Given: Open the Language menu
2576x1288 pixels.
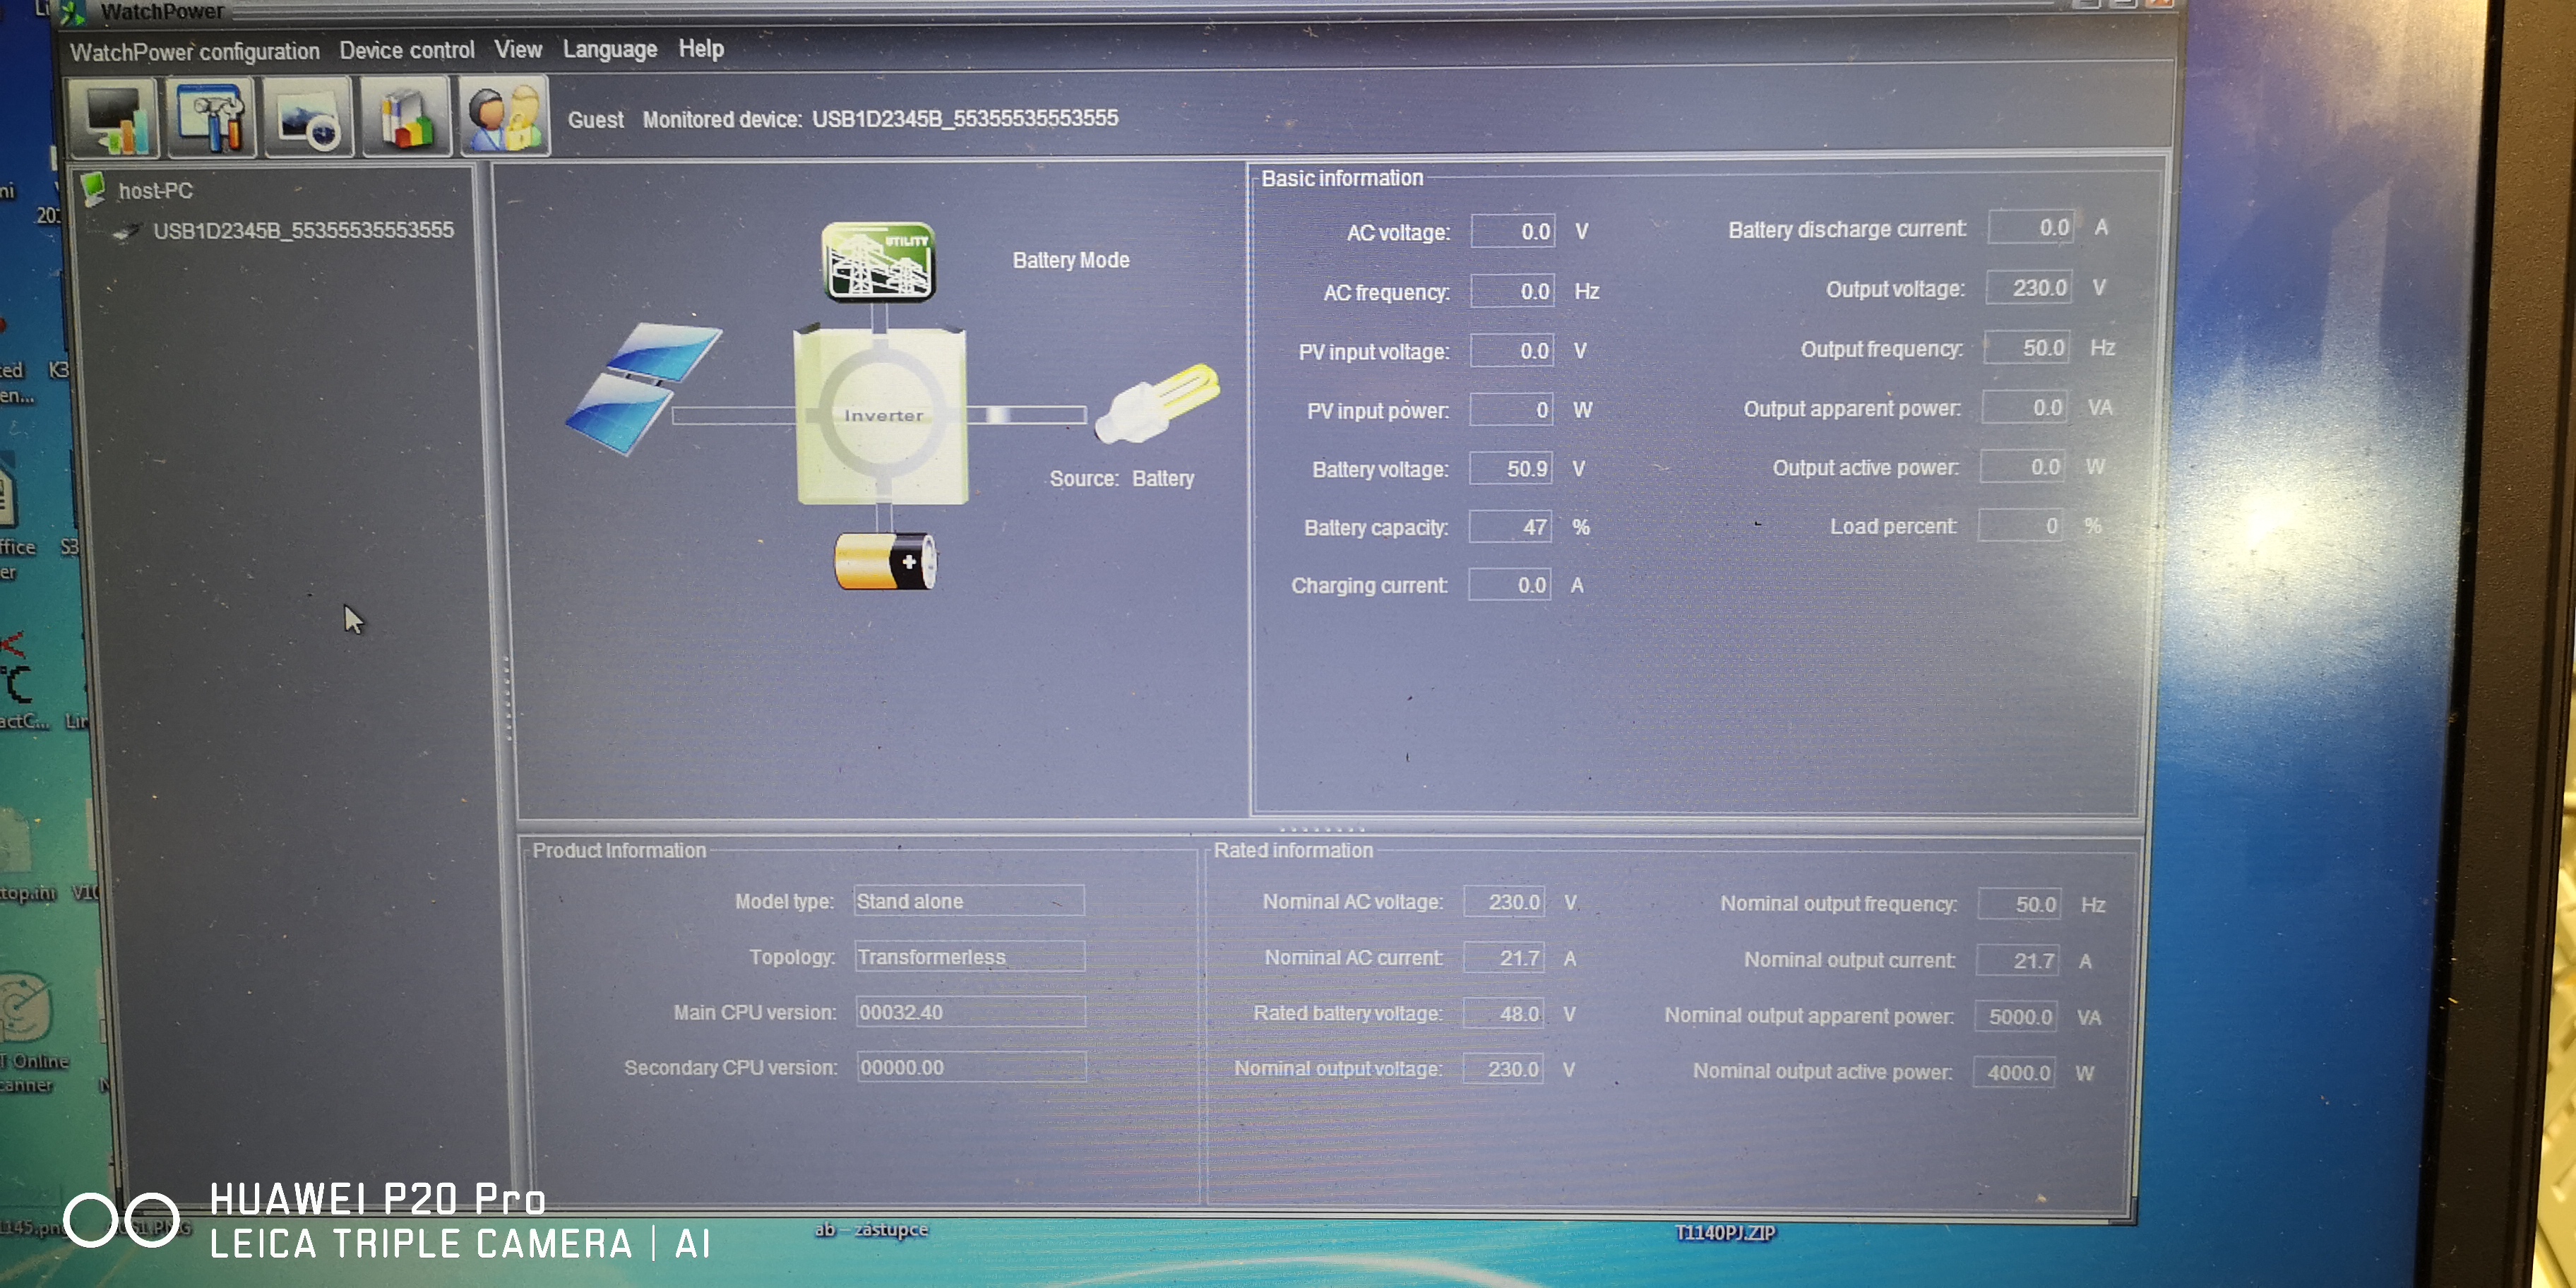Looking at the screenshot, I should point(609,49).
